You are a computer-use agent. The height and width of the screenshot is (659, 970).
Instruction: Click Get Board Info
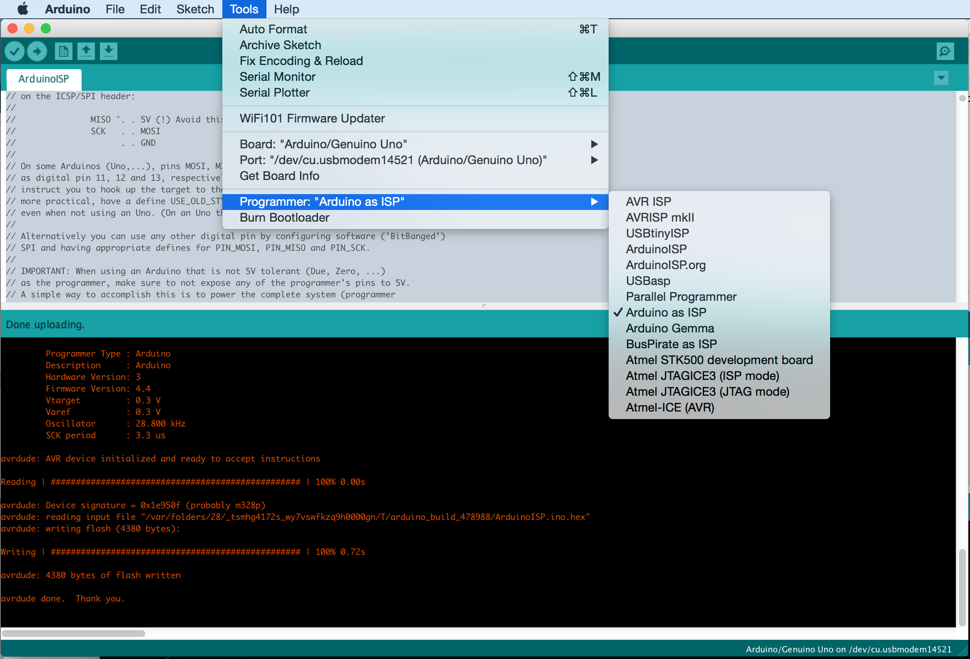point(415,176)
